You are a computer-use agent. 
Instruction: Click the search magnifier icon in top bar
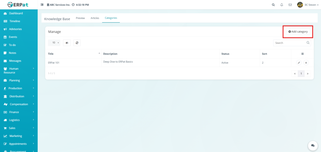pyautogui.click(x=273, y=5)
